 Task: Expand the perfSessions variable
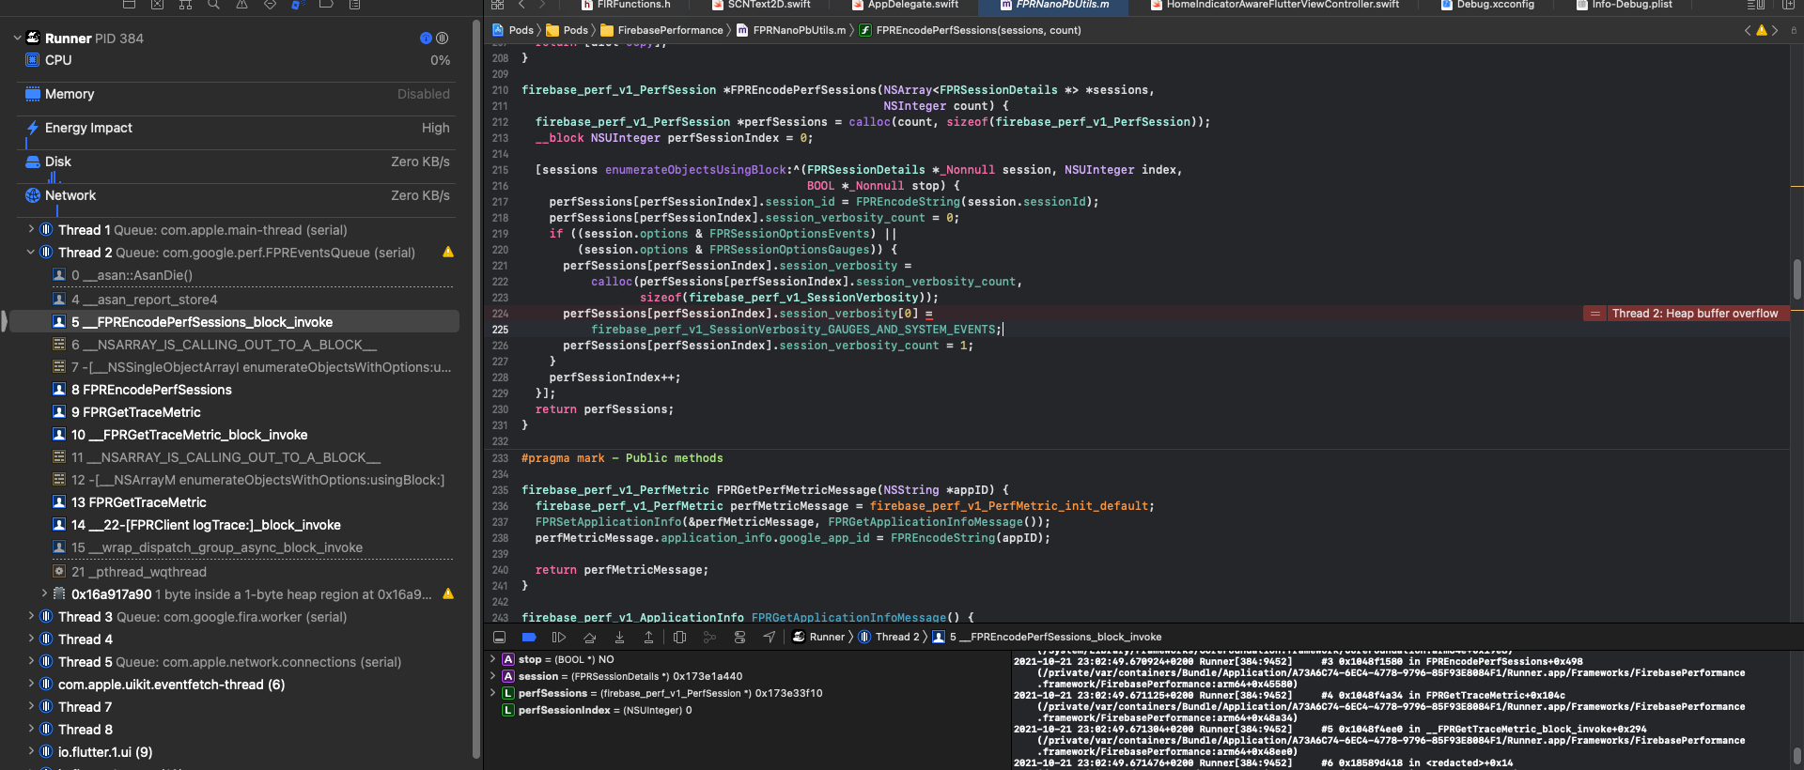pos(492,693)
